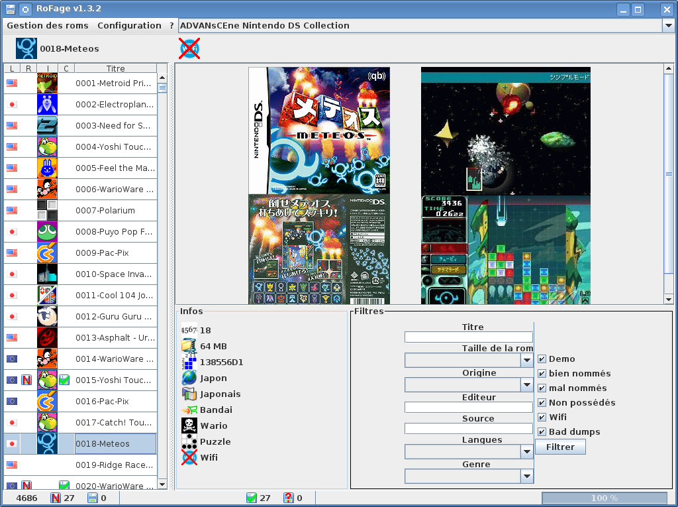The width and height of the screenshot is (678, 507).
Task: Click the green checkmark status bar icon
Action: pyautogui.click(x=252, y=498)
